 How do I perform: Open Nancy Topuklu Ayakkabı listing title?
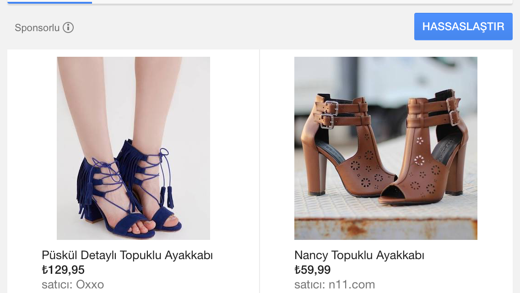[359, 255]
